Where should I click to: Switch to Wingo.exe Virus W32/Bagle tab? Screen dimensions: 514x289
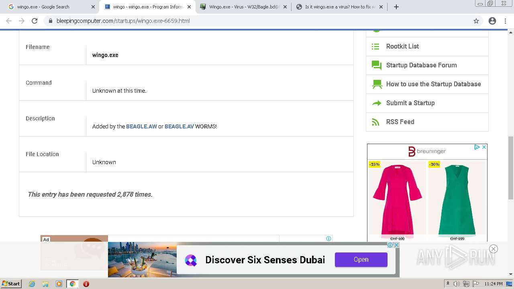[244, 7]
